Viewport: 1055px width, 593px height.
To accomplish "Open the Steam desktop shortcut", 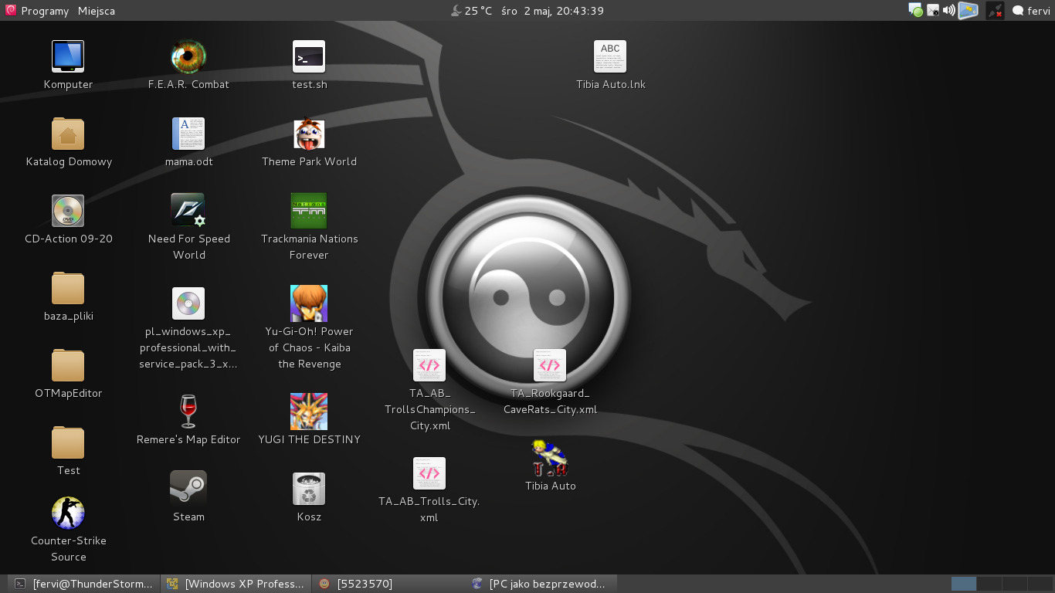I will (x=188, y=488).
